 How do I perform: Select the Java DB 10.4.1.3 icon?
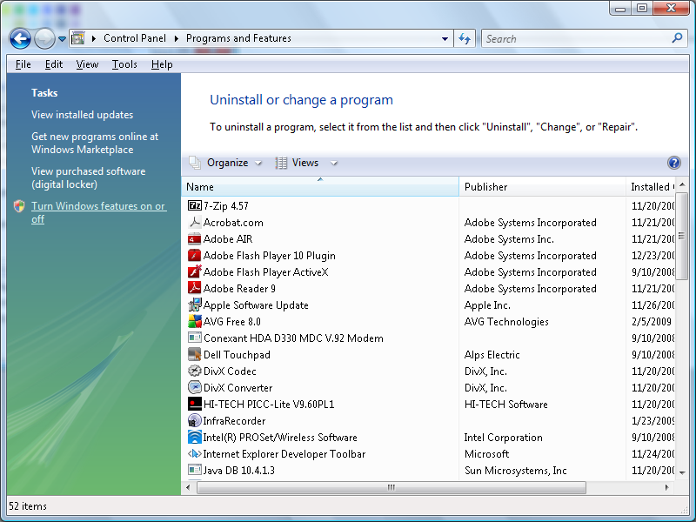coord(194,470)
